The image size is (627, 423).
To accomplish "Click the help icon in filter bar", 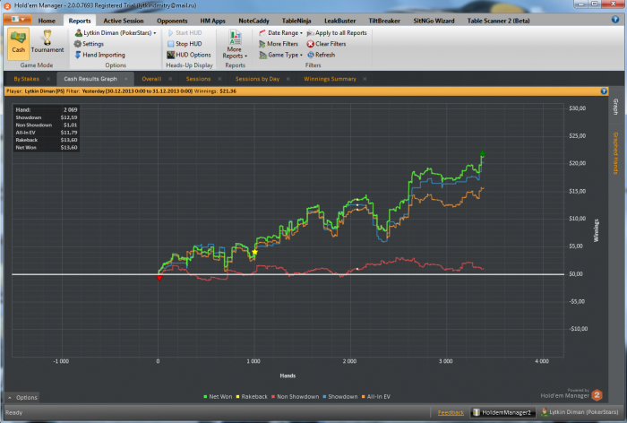I will pos(604,91).
